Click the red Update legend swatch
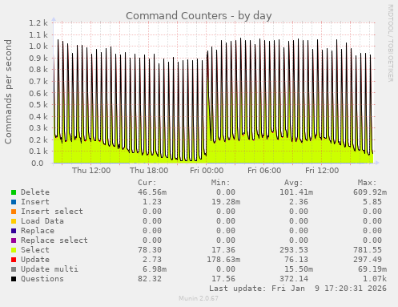This screenshot has height=307, width=398. (x=14, y=260)
